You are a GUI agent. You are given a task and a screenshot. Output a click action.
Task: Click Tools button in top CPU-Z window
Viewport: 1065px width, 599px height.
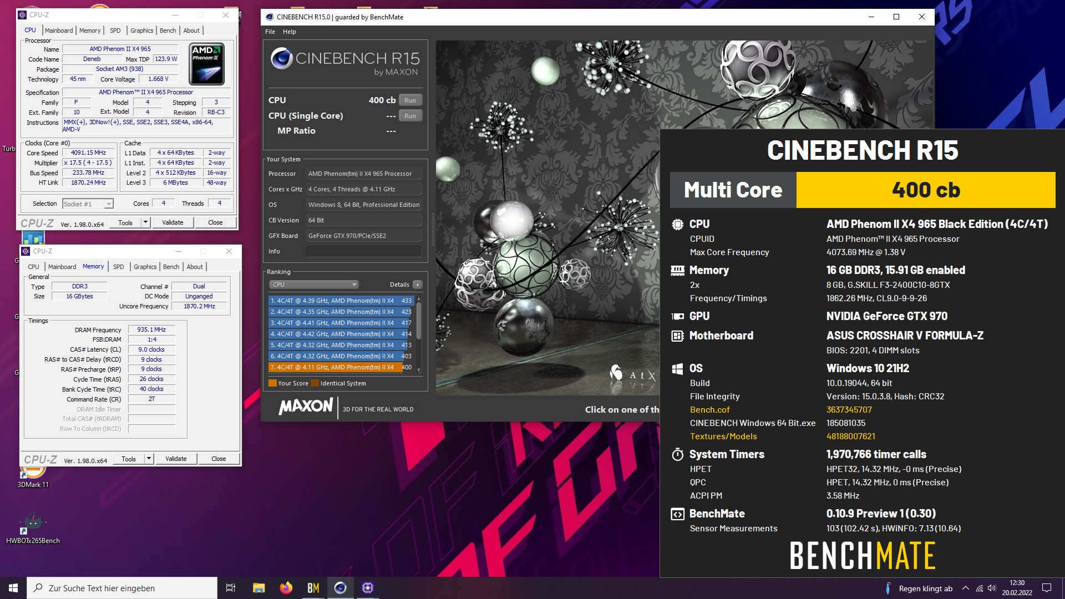[125, 222]
